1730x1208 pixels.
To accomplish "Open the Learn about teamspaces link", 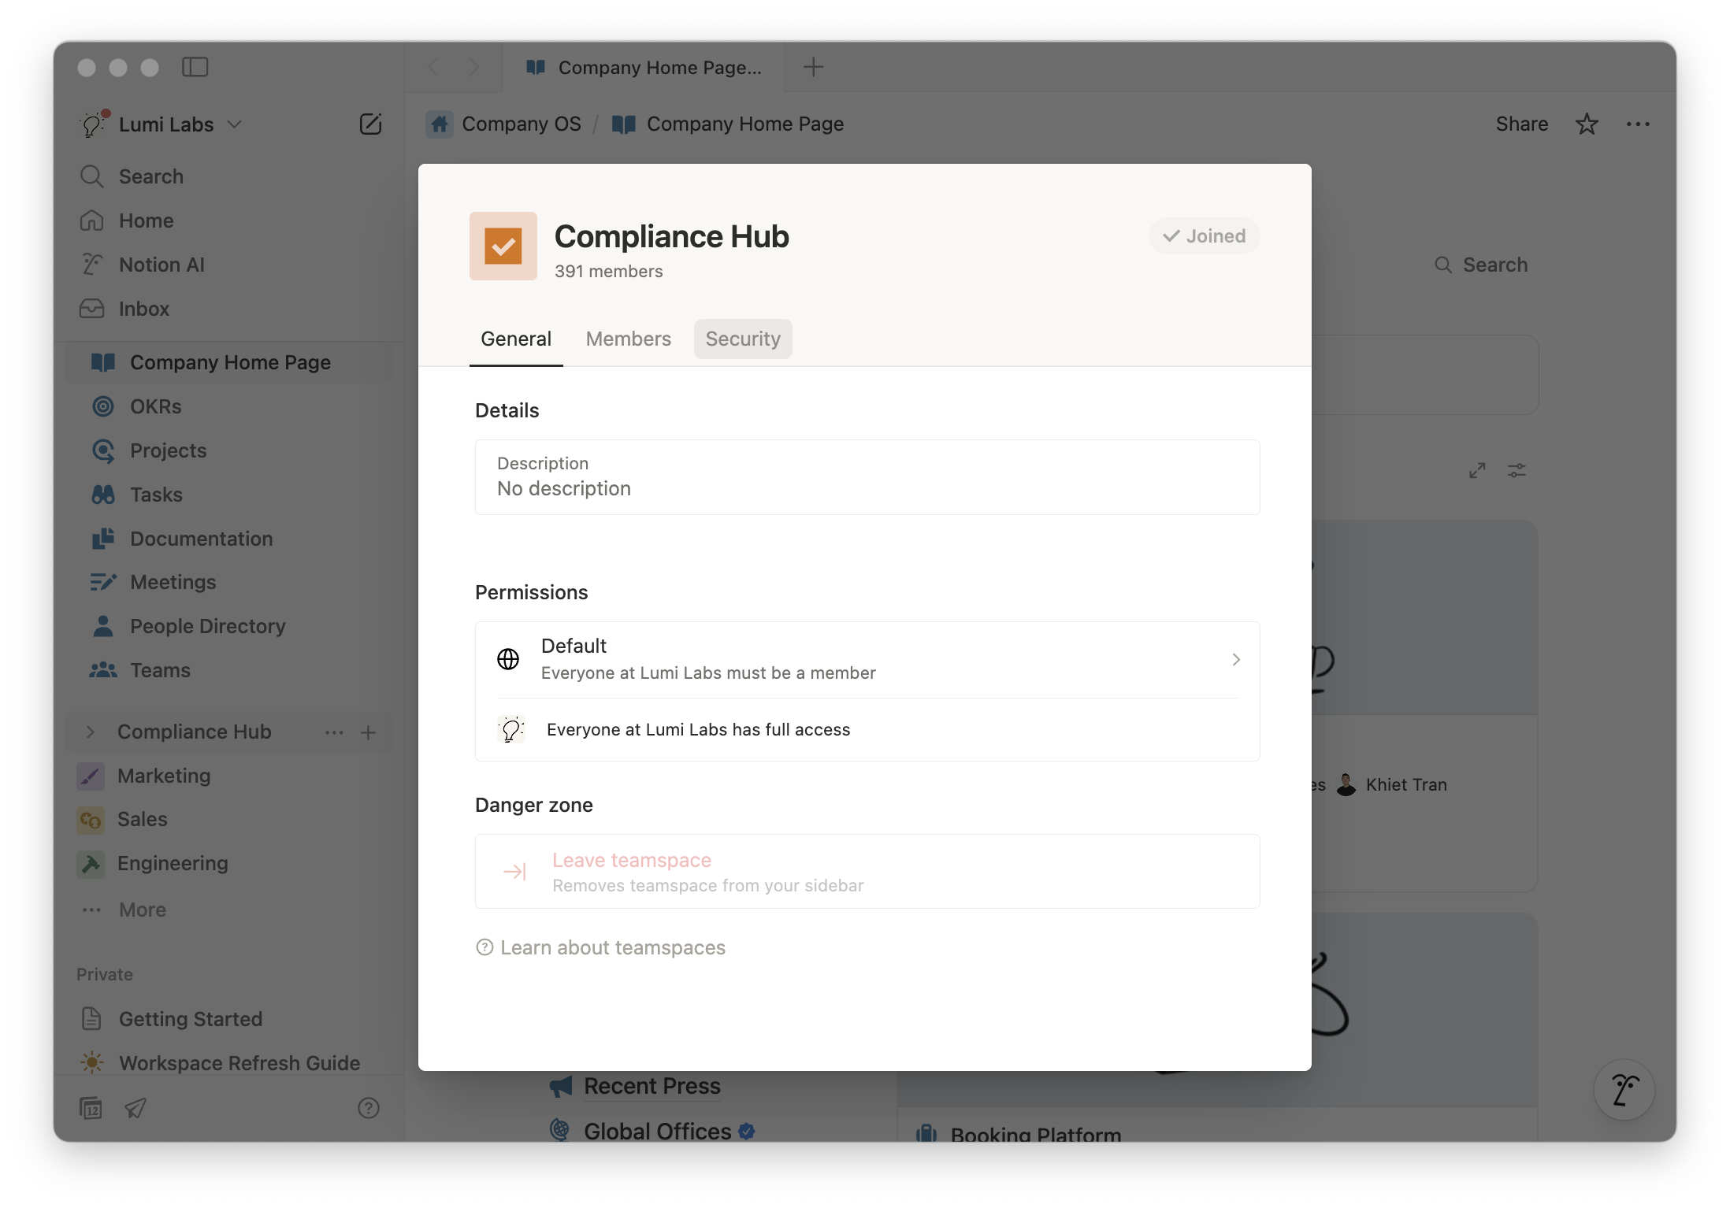I will 614,947.
